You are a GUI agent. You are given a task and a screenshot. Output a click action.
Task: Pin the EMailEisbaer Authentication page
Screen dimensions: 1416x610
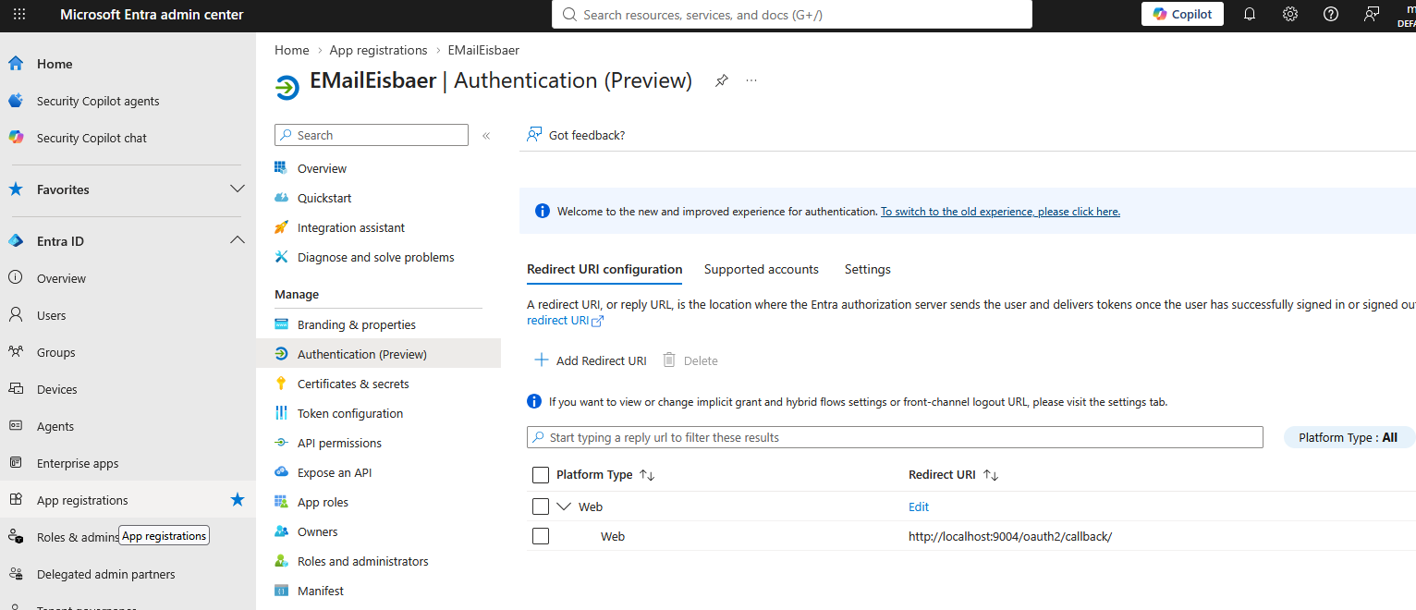[722, 80]
